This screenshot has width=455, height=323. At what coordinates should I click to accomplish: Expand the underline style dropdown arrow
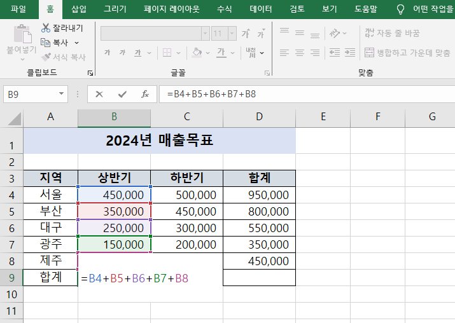click(x=150, y=53)
